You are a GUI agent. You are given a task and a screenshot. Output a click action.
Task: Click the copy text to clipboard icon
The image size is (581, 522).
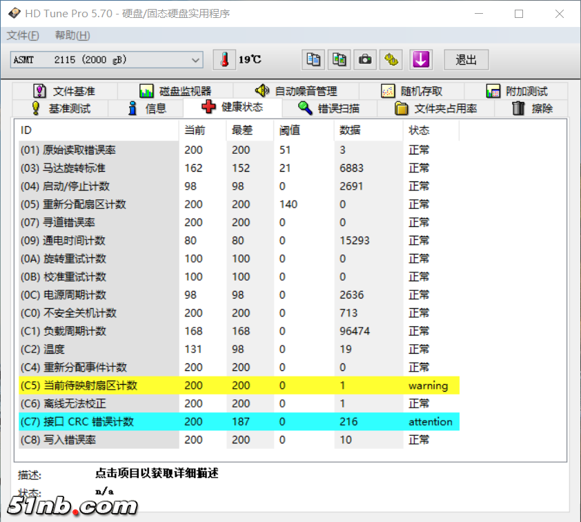[x=314, y=60]
